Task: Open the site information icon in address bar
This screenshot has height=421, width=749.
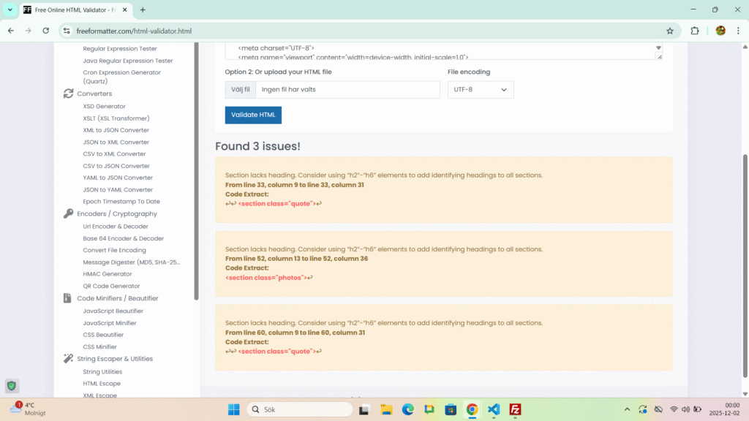Action: 67,31
